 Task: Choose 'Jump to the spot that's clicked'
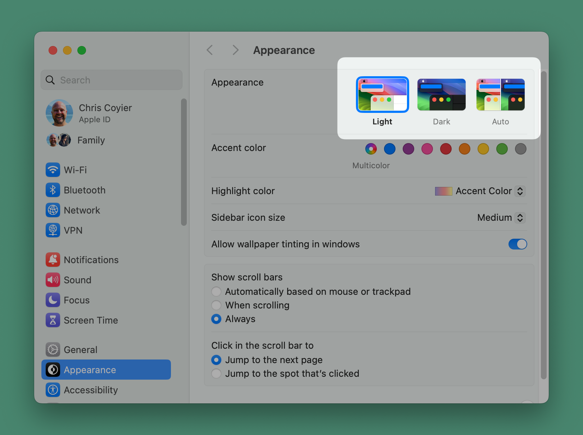(216, 374)
